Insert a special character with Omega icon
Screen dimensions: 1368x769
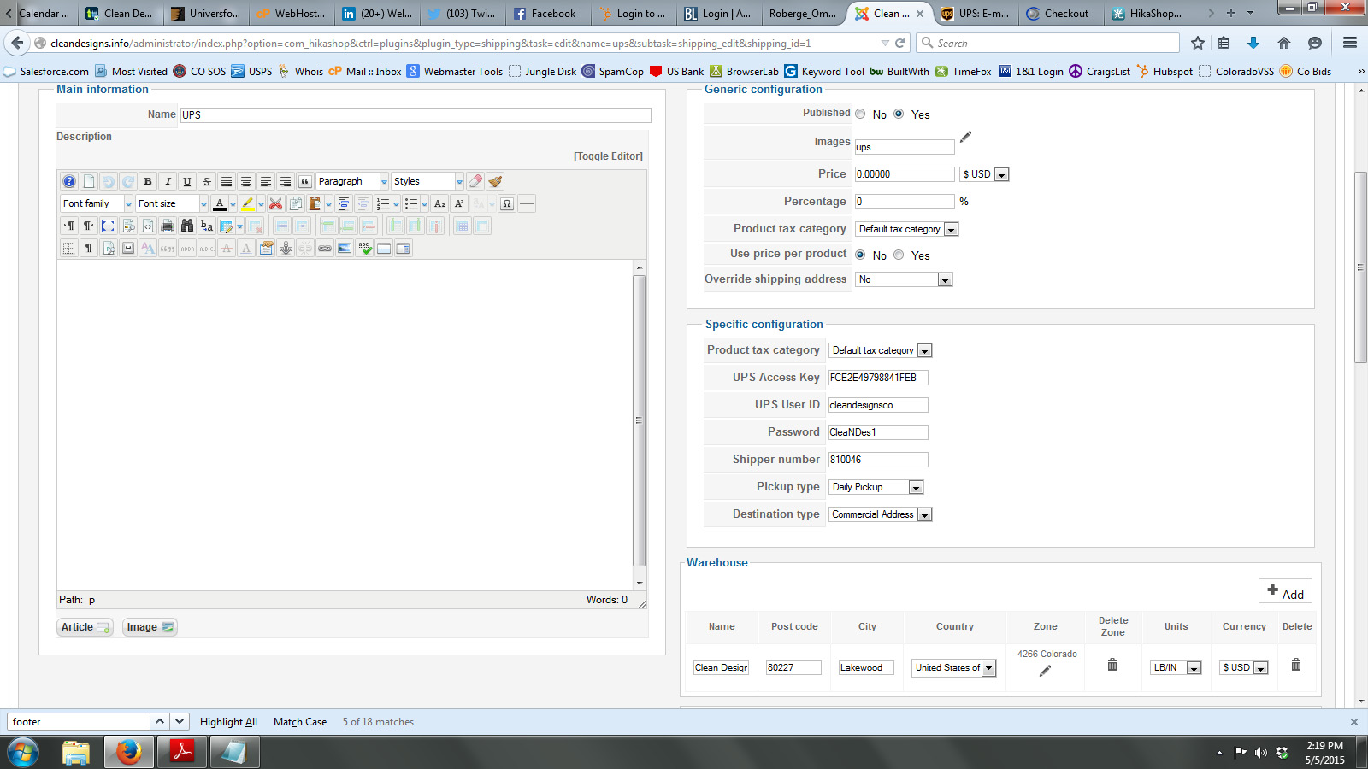[507, 203]
